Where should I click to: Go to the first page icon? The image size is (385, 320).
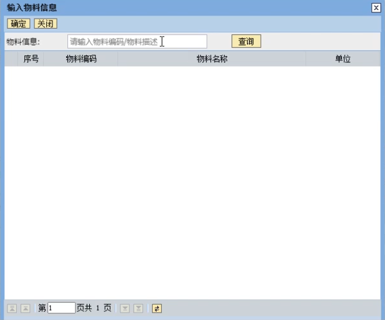coord(12,308)
